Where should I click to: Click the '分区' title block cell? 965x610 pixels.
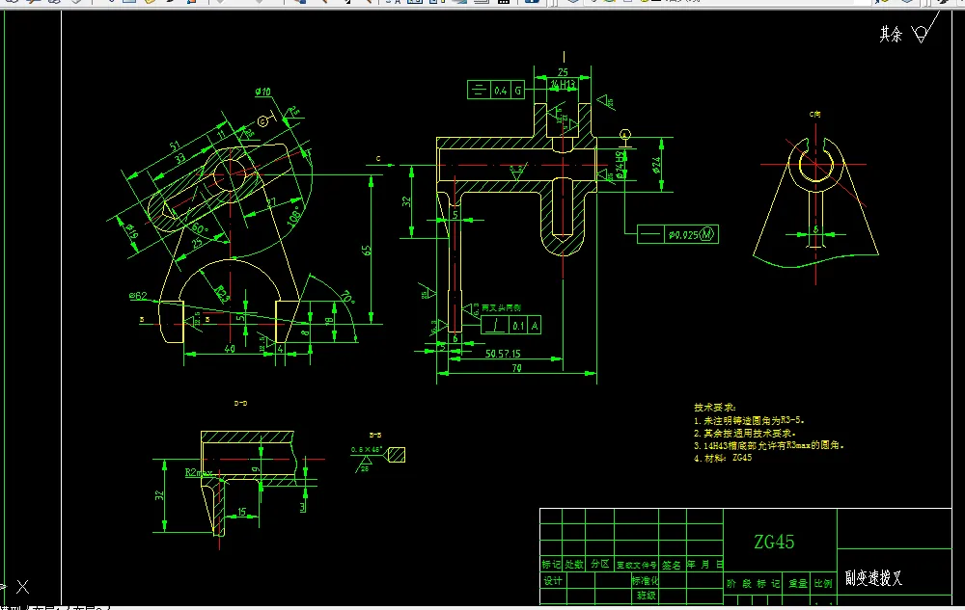point(600,565)
